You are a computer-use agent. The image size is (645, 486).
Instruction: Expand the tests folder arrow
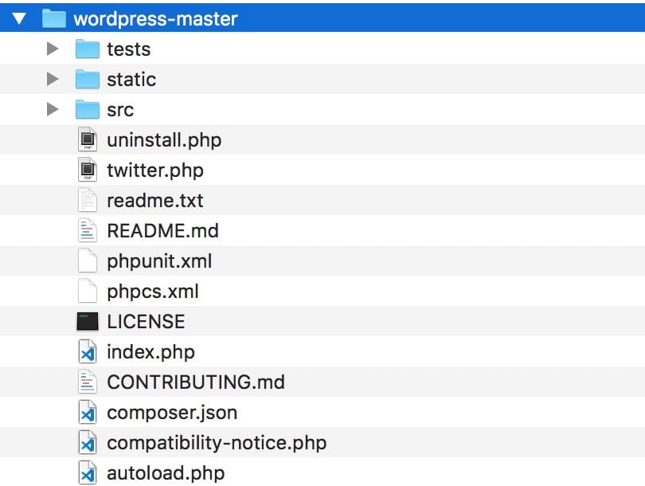[53, 49]
